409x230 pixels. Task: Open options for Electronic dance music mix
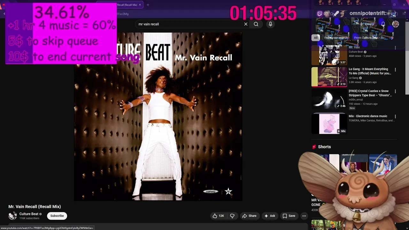[395, 117]
